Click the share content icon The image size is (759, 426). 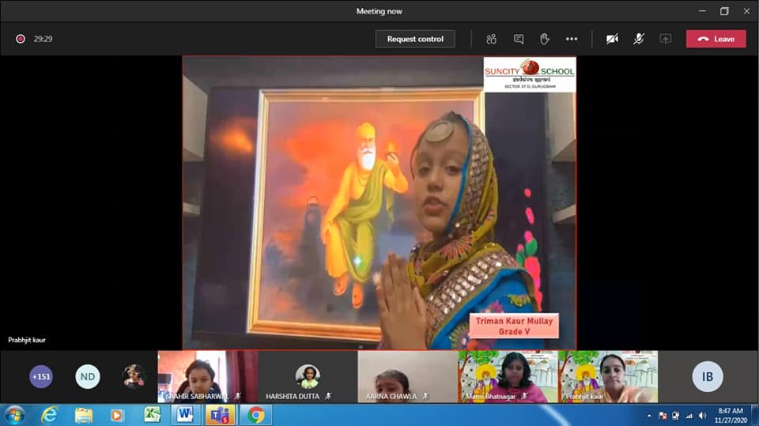point(666,39)
